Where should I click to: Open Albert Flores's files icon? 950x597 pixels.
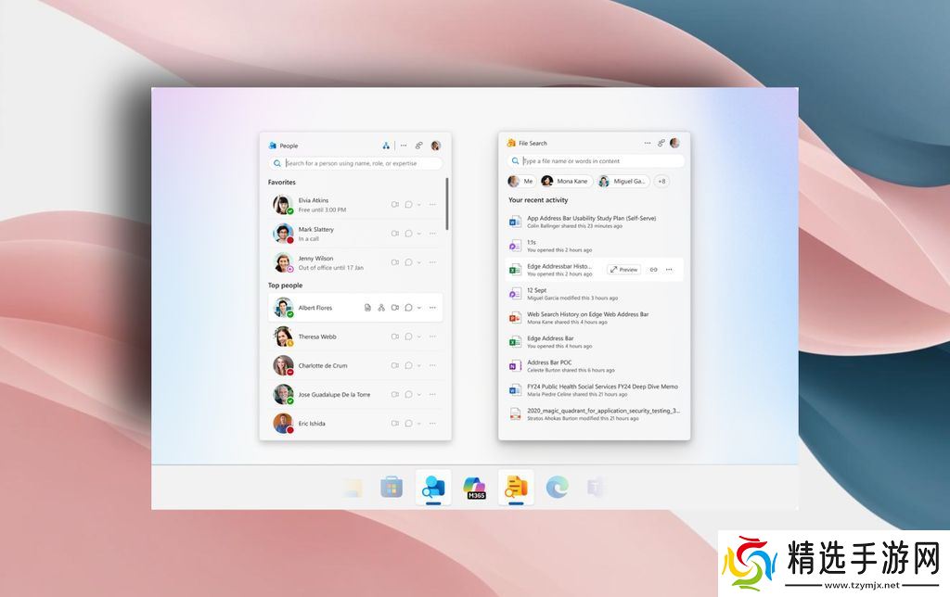tap(367, 308)
